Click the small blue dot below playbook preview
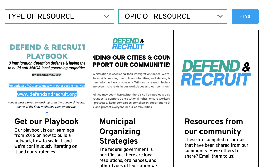Image resolution: width=273 pixels, height=167 pixels. 47,112
